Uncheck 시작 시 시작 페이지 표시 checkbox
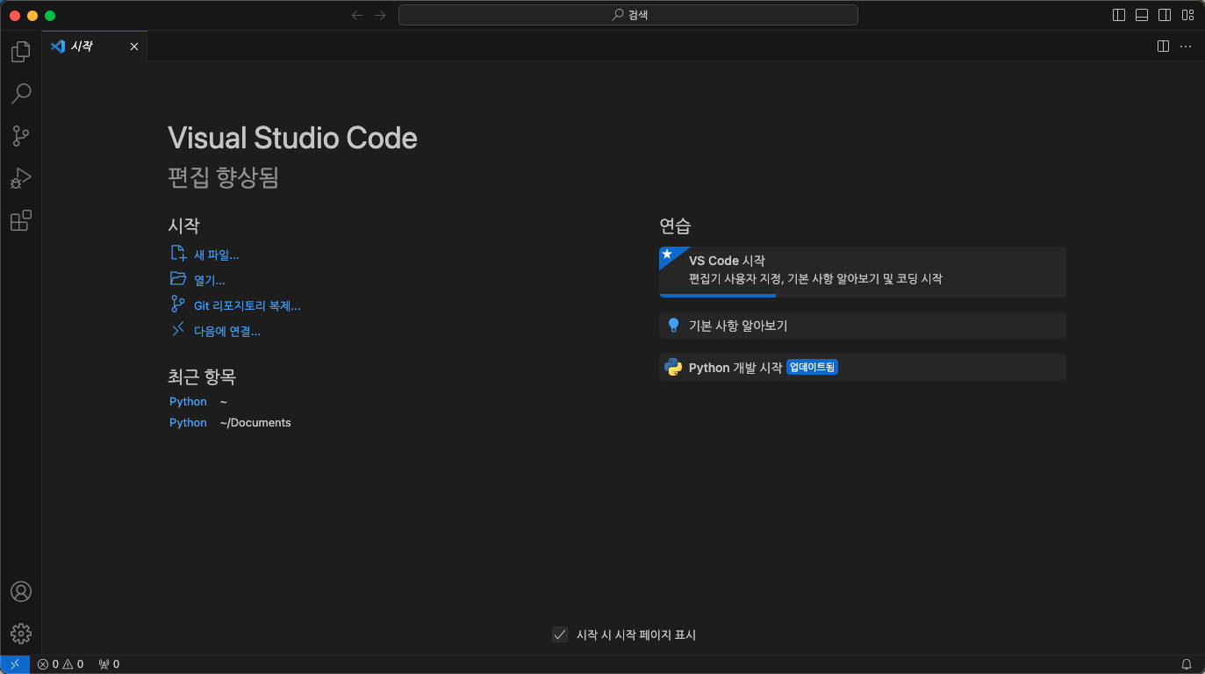 560,635
